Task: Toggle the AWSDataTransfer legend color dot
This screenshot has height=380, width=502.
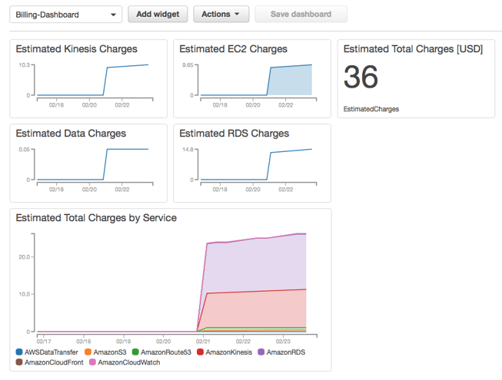Action: click(x=20, y=352)
